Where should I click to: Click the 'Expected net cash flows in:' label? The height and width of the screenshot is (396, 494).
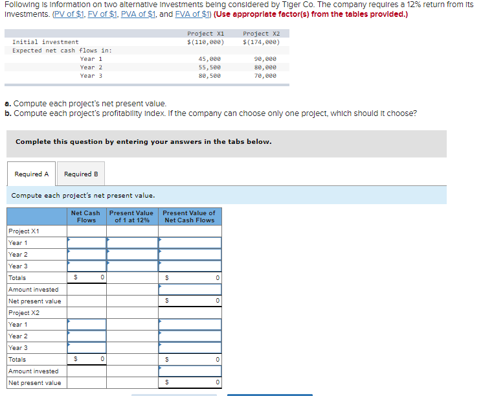(x=62, y=51)
